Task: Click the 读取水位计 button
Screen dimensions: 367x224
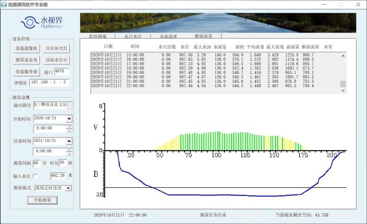Action: click(x=56, y=60)
